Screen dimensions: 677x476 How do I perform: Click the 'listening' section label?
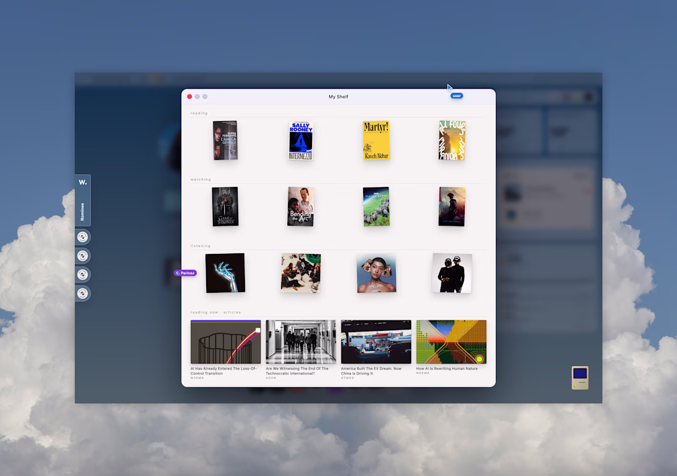[201, 245]
